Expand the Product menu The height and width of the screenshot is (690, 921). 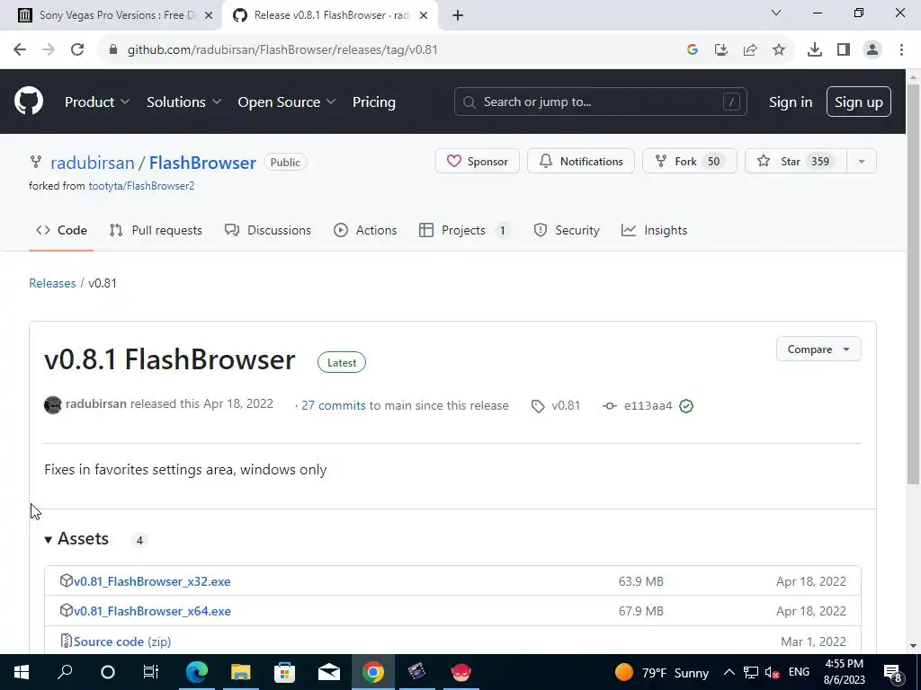click(97, 102)
